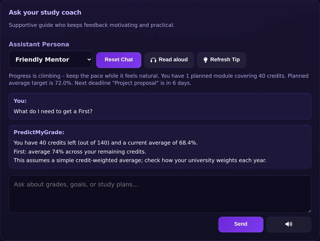This screenshot has height=241, width=320.
Task: Click the question "What do I need to get a First?"
Action: 53,111
